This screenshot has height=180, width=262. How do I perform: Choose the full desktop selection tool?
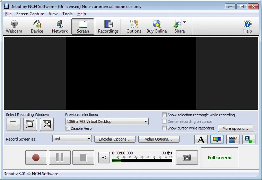[47, 125]
